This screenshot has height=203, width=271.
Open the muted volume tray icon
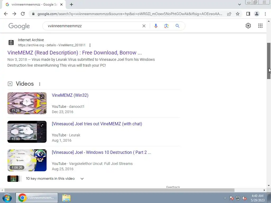[244, 198]
